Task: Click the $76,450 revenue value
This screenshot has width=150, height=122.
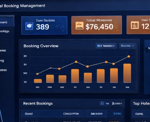Action: click(99, 27)
